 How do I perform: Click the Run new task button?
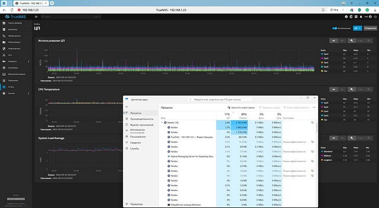click(x=241, y=108)
